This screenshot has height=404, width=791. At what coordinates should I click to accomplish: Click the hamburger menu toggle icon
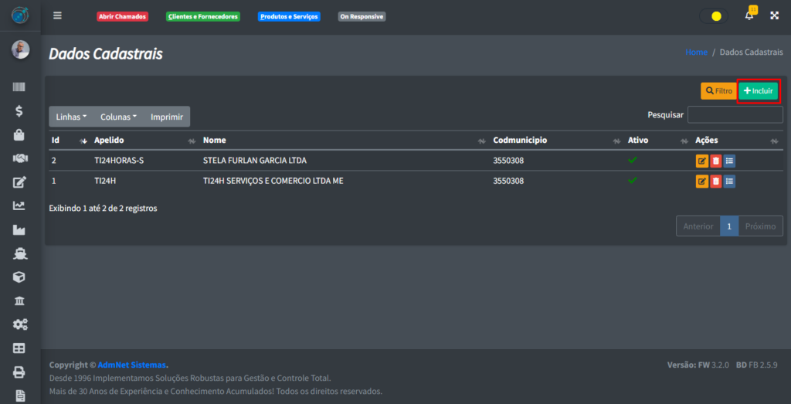[x=57, y=16]
